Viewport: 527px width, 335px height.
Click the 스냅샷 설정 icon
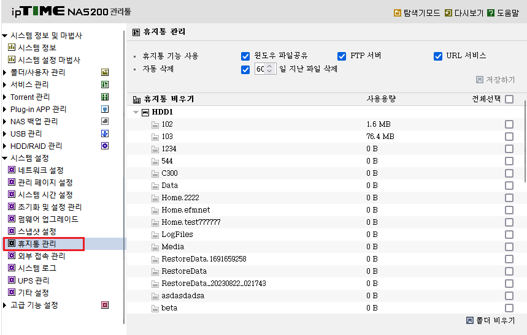(x=12, y=231)
